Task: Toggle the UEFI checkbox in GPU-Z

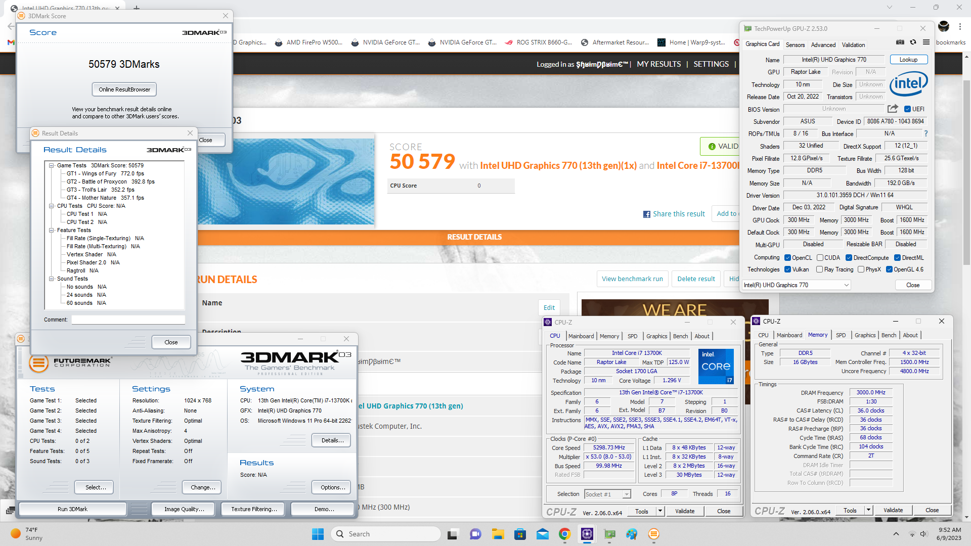Action: click(907, 109)
